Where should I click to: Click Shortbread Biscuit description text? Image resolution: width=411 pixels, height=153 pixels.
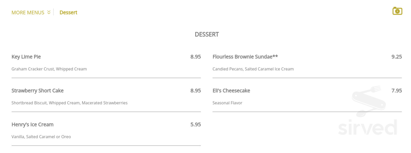(x=69, y=103)
